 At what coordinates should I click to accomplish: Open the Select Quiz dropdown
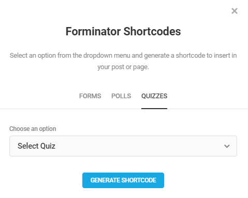(123, 146)
